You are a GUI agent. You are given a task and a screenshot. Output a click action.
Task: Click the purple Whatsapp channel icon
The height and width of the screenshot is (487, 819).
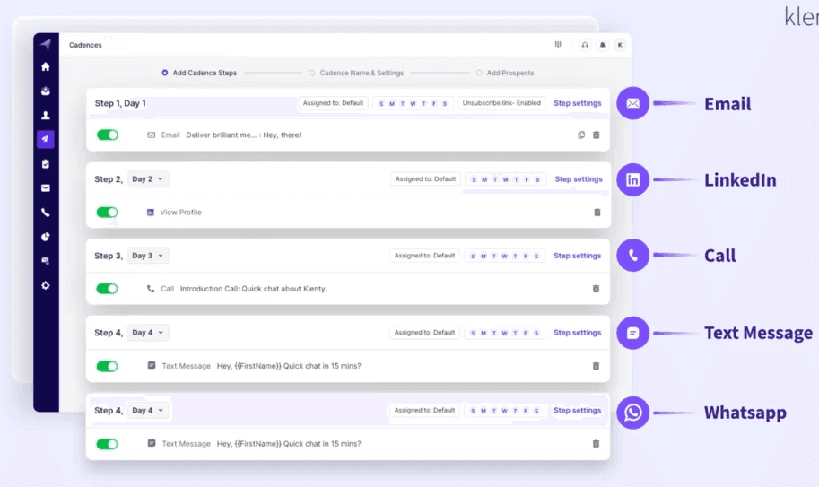point(632,413)
